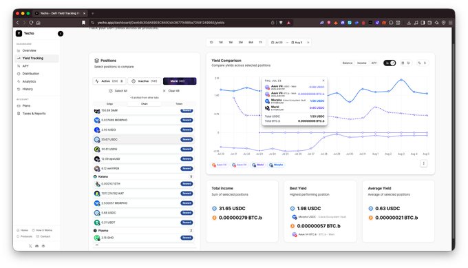Image resolution: width=468 pixels, height=268 pixels.
Task: Open Taxes & Reports page
Action: pos(34,114)
